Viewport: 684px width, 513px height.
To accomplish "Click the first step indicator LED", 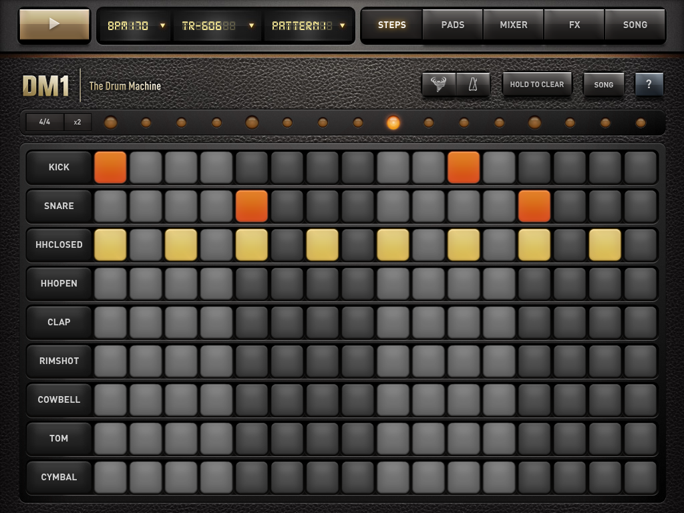I will tap(110, 123).
